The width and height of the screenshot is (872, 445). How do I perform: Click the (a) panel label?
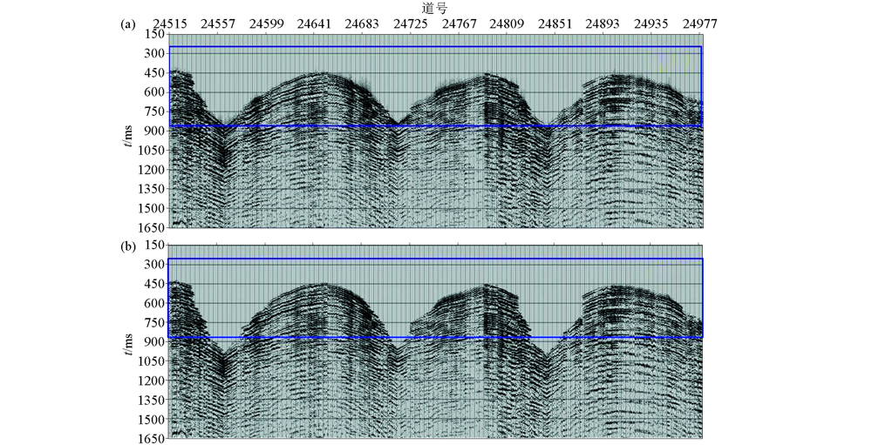coord(128,24)
